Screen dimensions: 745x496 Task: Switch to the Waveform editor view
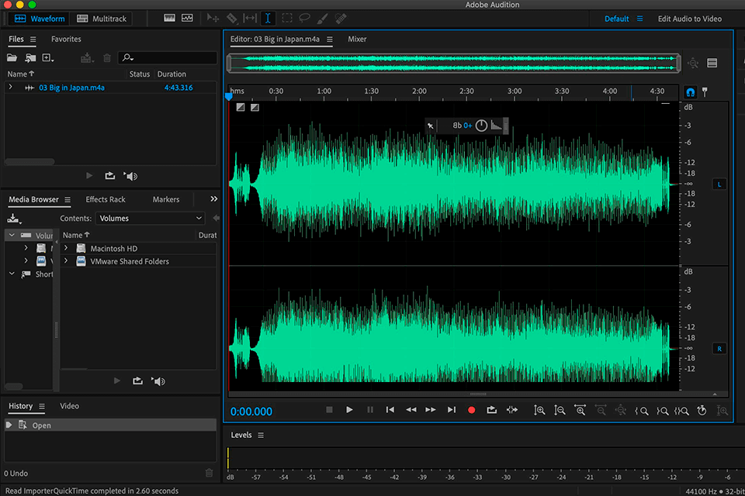pyautogui.click(x=40, y=19)
